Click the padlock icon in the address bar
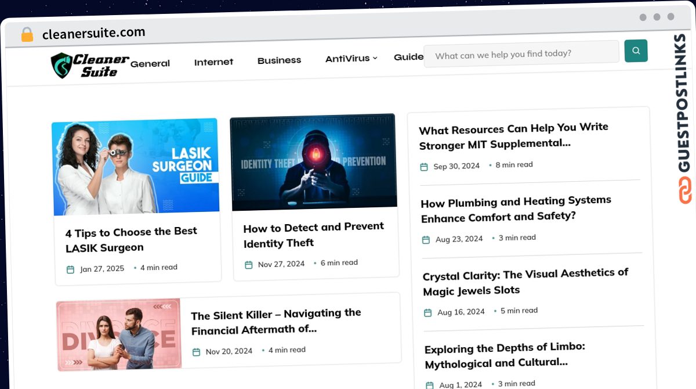 tap(27, 34)
